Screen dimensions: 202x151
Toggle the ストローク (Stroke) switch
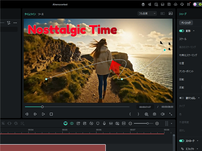pyautogui.click(x=182, y=141)
